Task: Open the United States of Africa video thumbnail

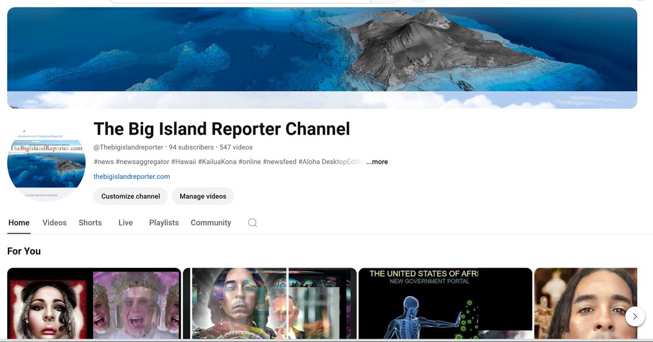Action: (445, 303)
